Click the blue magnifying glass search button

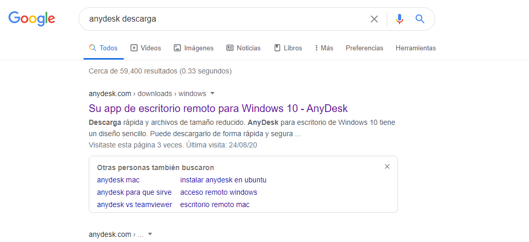pos(420,19)
